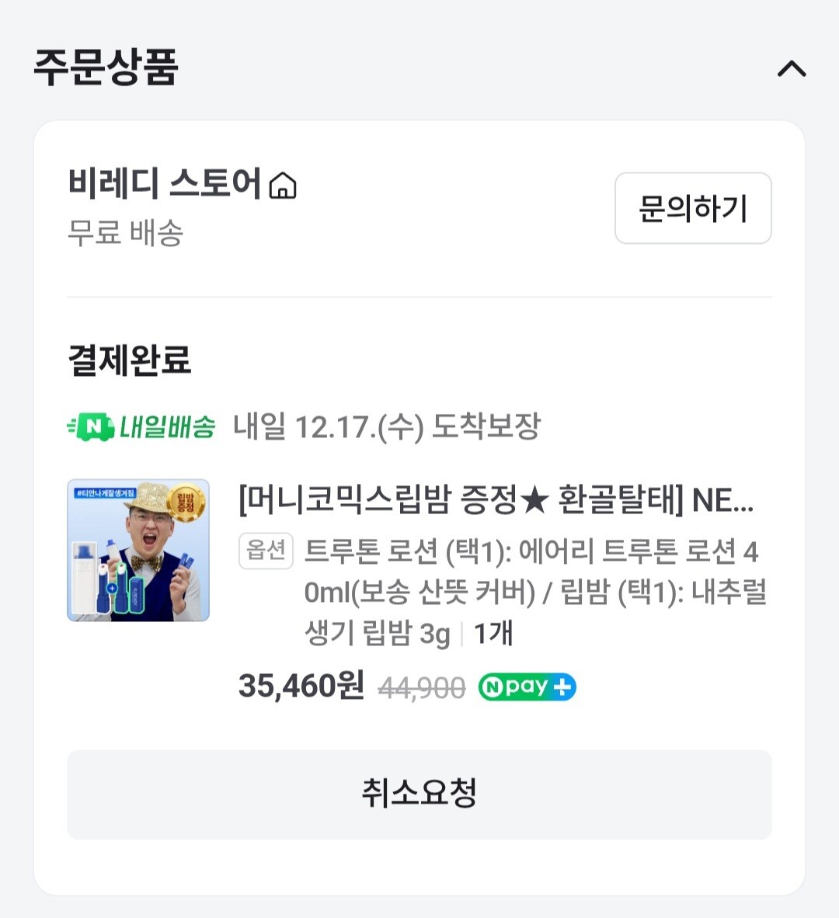This screenshot has height=918, width=839.
Task: Tap the 주문상품 section header
Action: coord(106,67)
